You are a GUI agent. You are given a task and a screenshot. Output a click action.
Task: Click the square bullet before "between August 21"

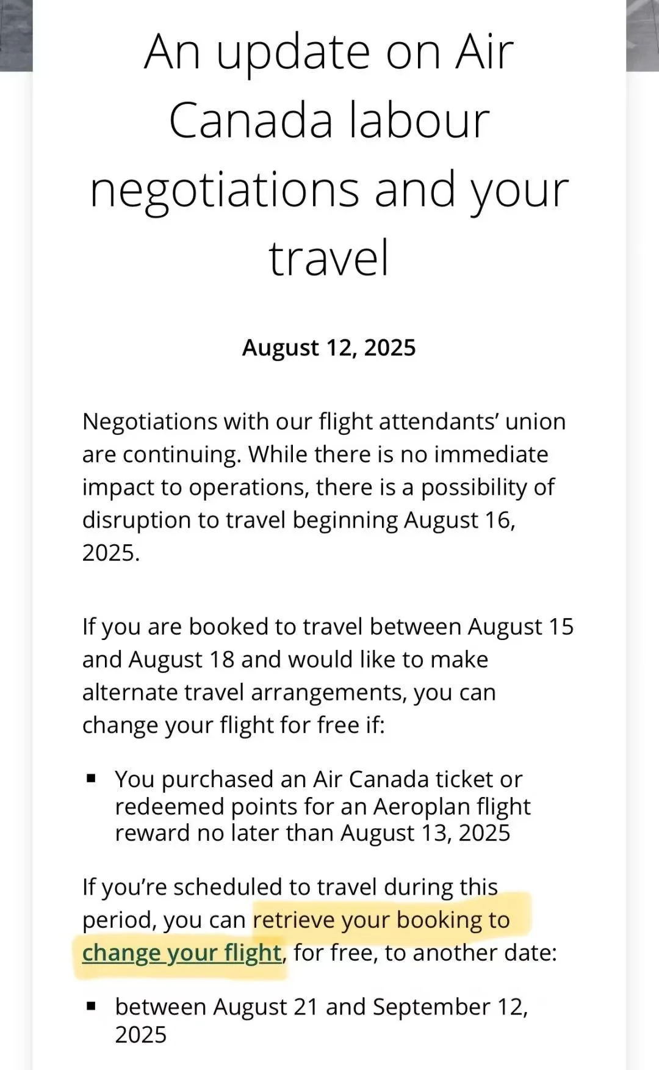click(x=92, y=1006)
